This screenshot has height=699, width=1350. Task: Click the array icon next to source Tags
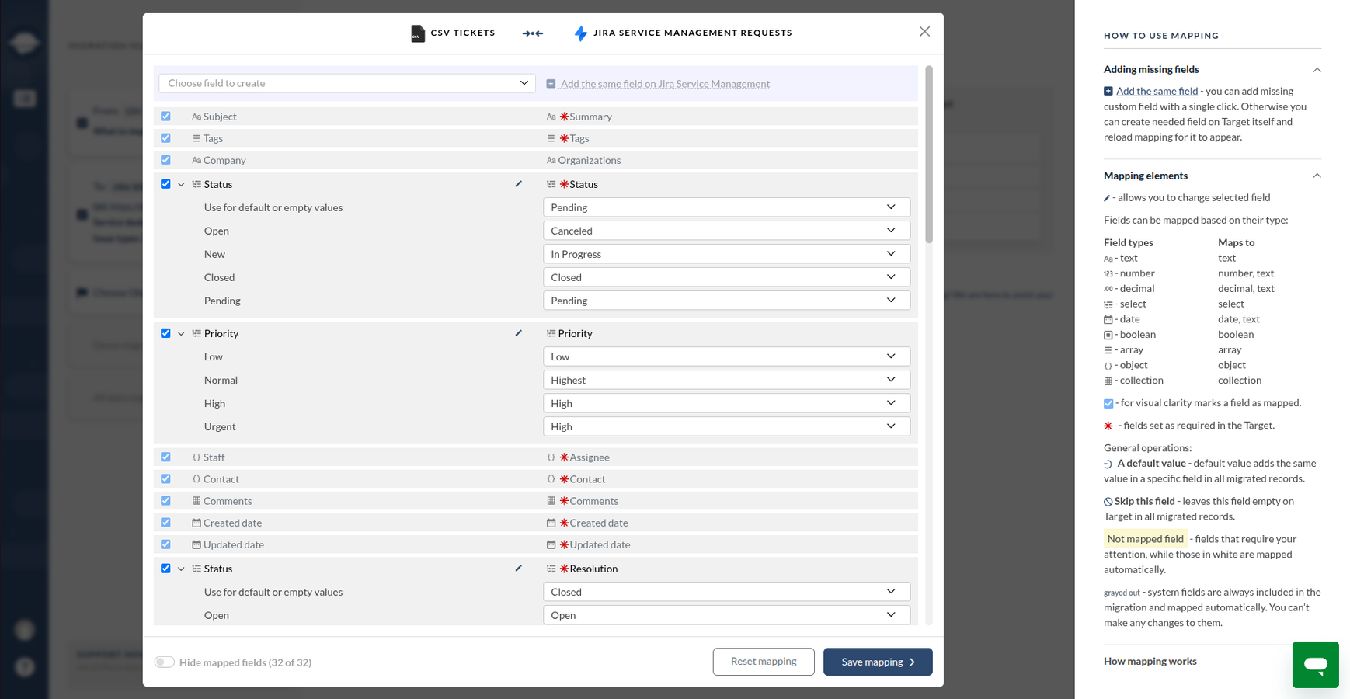coord(197,138)
